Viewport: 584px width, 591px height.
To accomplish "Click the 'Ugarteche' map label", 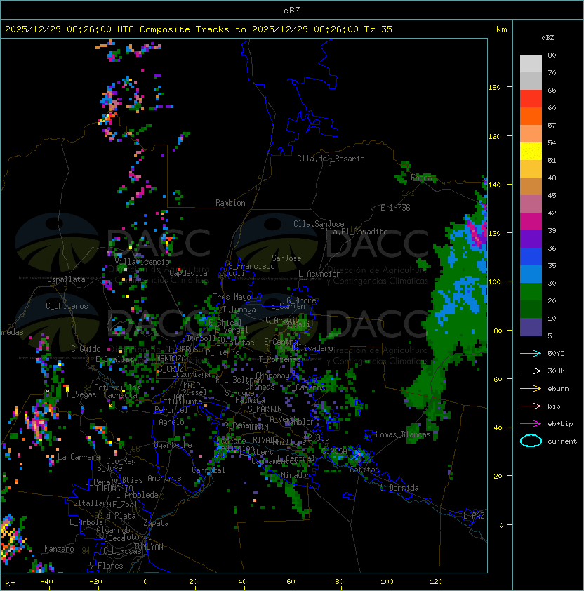I will [x=173, y=445].
